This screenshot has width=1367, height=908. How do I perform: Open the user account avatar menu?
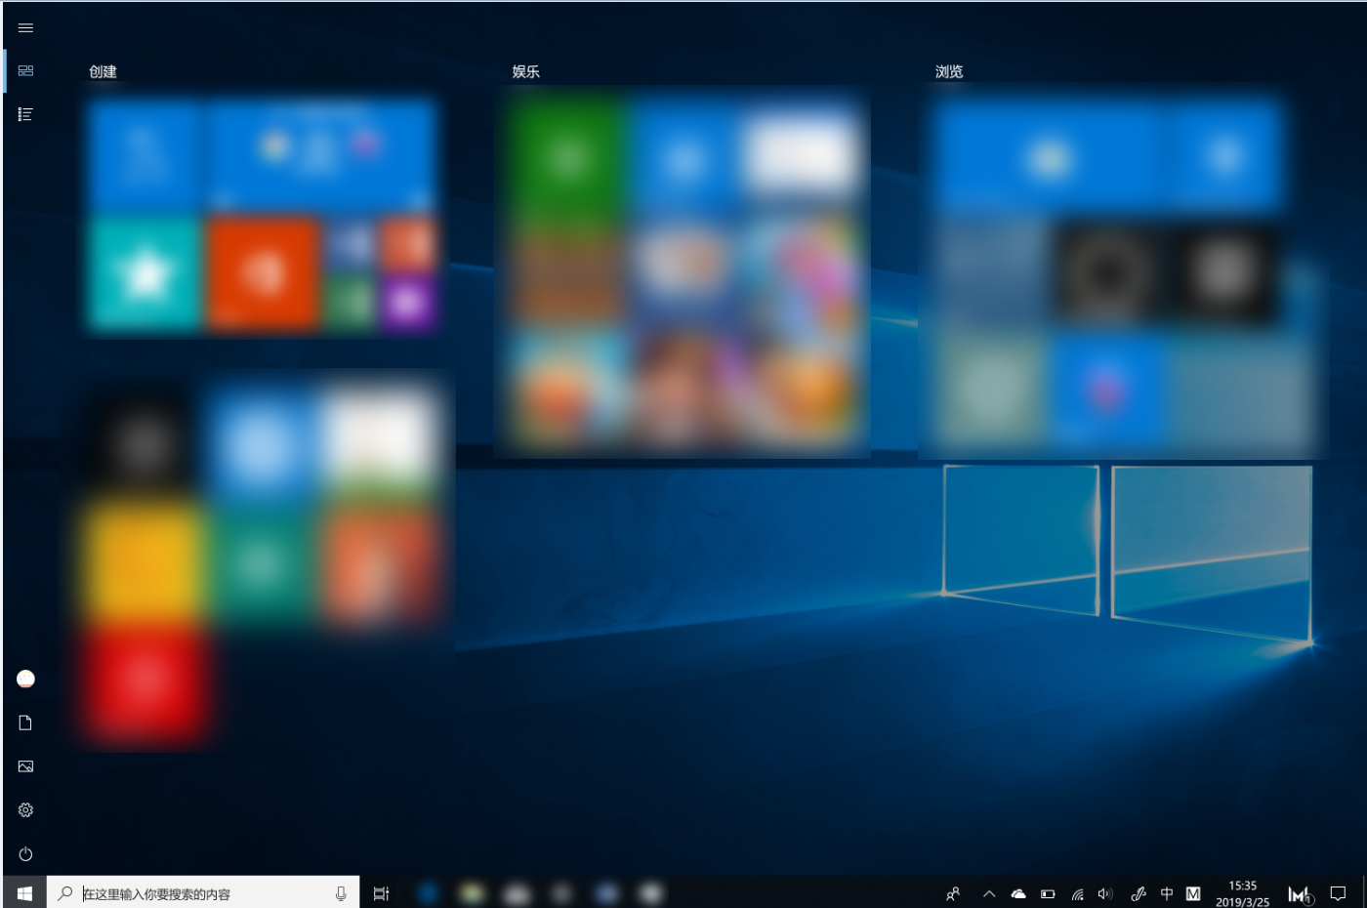(x=25, y=679)
